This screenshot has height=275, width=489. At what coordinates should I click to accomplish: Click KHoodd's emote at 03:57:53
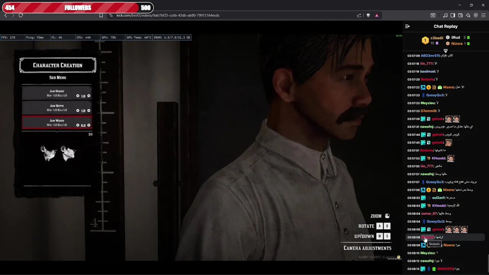(x=451, y=158)
